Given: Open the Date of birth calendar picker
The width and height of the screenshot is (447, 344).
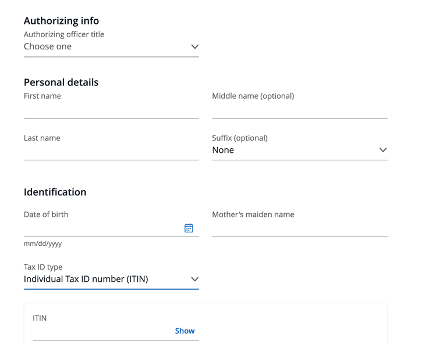Looking at the screenshot, I should click(x=189, y=228).
